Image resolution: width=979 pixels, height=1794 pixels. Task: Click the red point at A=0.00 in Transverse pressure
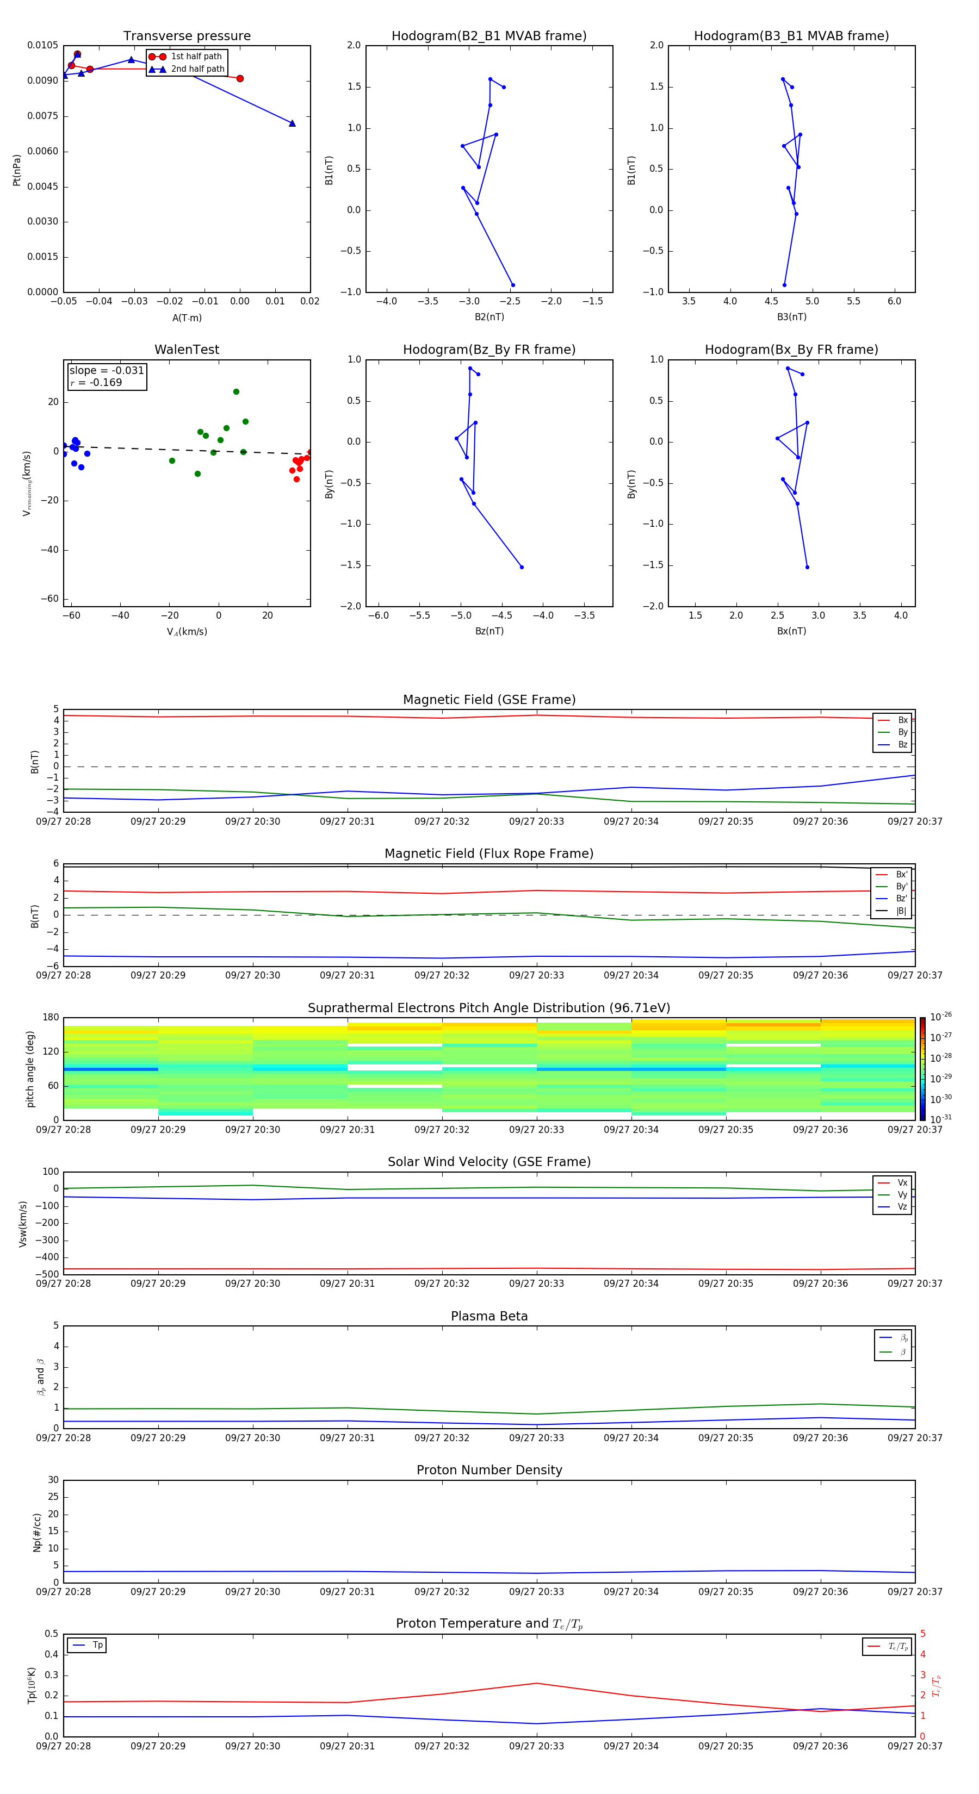(240, 79)
